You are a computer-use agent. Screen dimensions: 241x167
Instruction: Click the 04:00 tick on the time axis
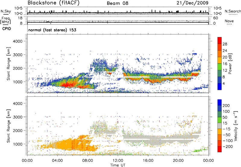[x=58, y=161]
